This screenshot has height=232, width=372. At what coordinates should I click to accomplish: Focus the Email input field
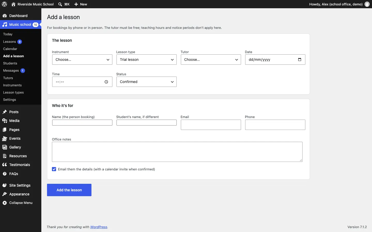(x=211, y=125)
